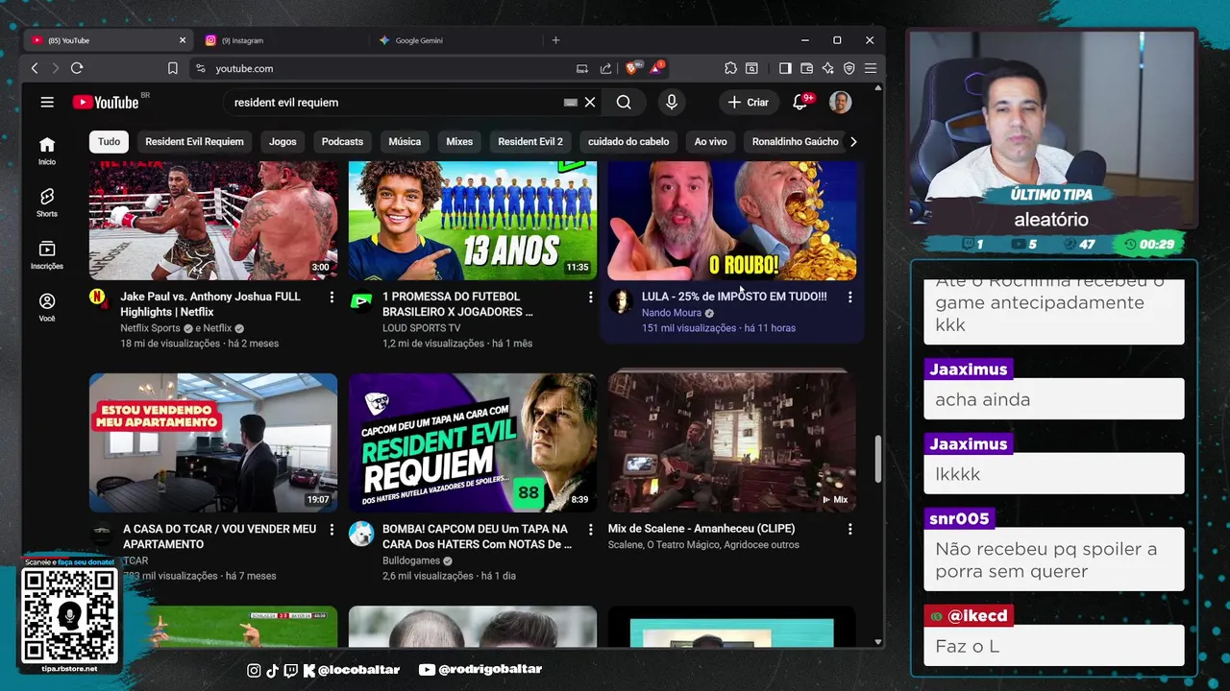Select the cuidado do cabelo chip
The image size is (1230, 691).
pos(628,141)
